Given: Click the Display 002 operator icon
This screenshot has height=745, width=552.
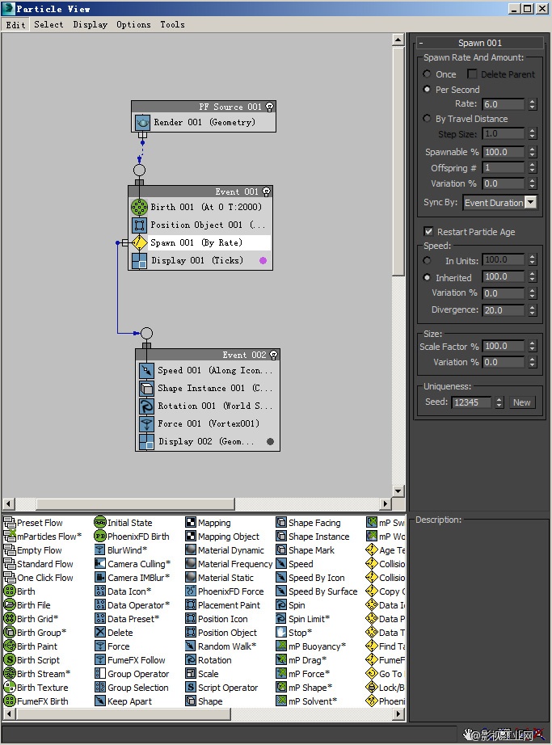Looking at the screenshot, I should point(146,441).
